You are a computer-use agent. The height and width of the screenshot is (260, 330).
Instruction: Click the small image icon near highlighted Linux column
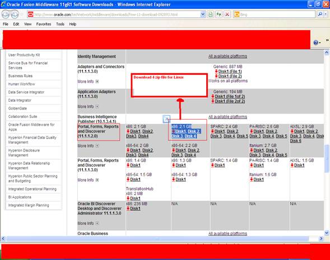(166, 119)
